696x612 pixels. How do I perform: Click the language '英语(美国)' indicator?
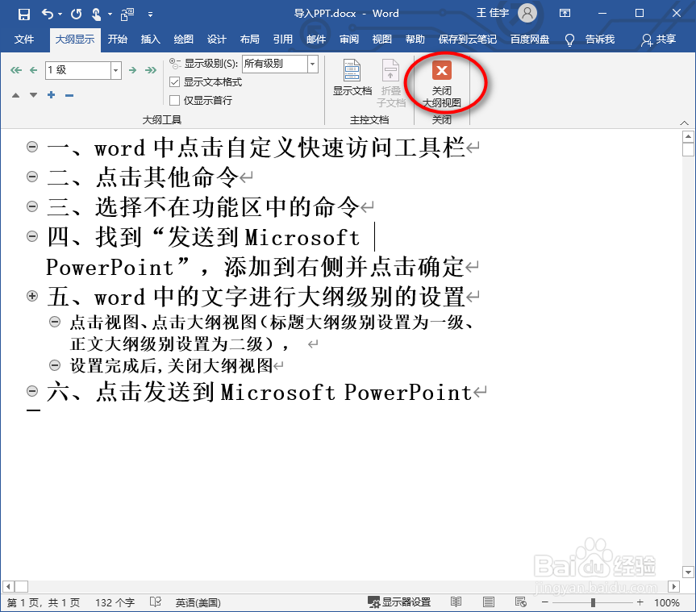pyautogui.click(x=198, y=602)
